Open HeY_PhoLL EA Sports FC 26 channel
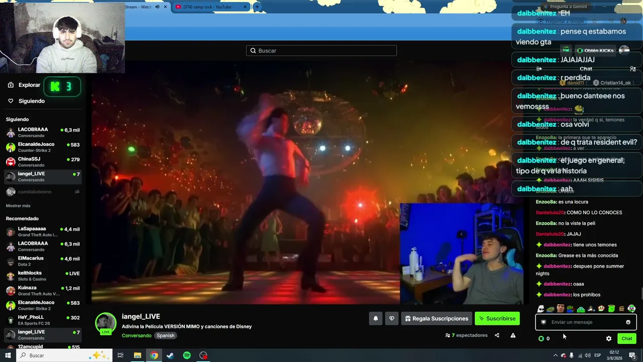The height and width of the screenshot is (362, 643). point(43,320)
